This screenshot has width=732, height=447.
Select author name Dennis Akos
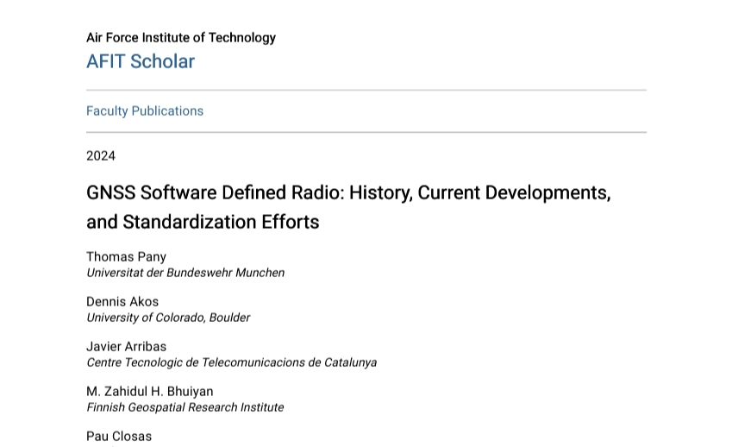122,302
